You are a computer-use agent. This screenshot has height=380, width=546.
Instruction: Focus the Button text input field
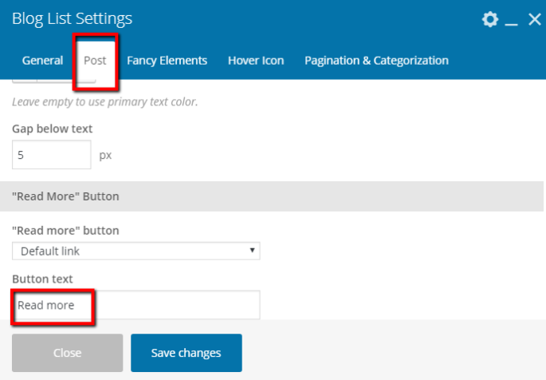tap(136, 305)
